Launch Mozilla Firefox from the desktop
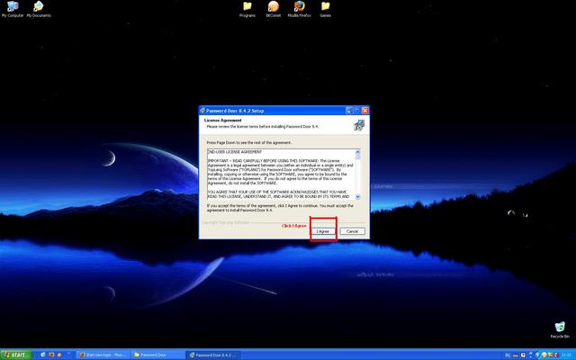Viewport: 576px width, 360px height. [x=299, y=7]
